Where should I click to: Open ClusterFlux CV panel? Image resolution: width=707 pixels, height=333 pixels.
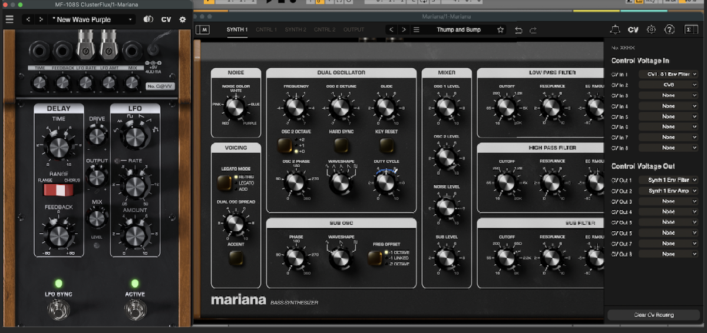point(166,19)
